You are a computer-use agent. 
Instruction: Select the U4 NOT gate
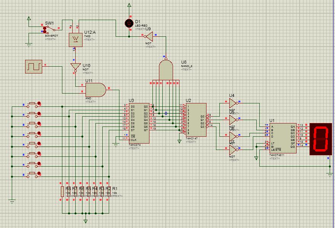(x=233, y=103)
